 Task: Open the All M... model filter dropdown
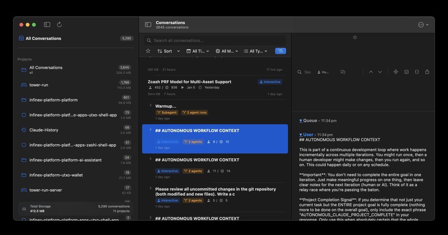(227, 51)
